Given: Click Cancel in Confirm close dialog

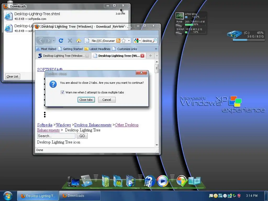Looking at the screenshot, I should pyautogui.click(x=107, y=100).
